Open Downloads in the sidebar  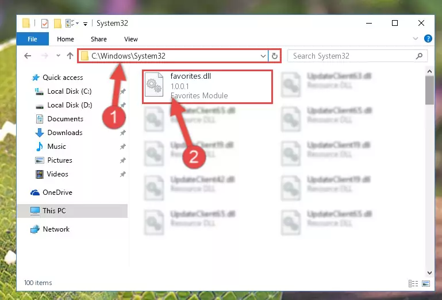(x=65, y=133)
